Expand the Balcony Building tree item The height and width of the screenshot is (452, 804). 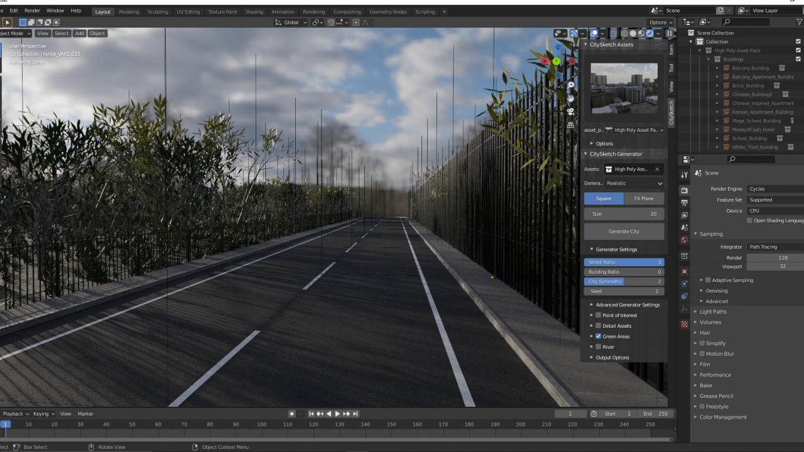[717, 68]
